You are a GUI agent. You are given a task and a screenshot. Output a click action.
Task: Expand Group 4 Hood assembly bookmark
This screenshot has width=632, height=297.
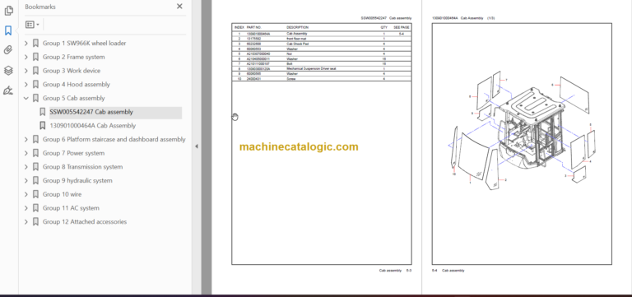(26, 84)
